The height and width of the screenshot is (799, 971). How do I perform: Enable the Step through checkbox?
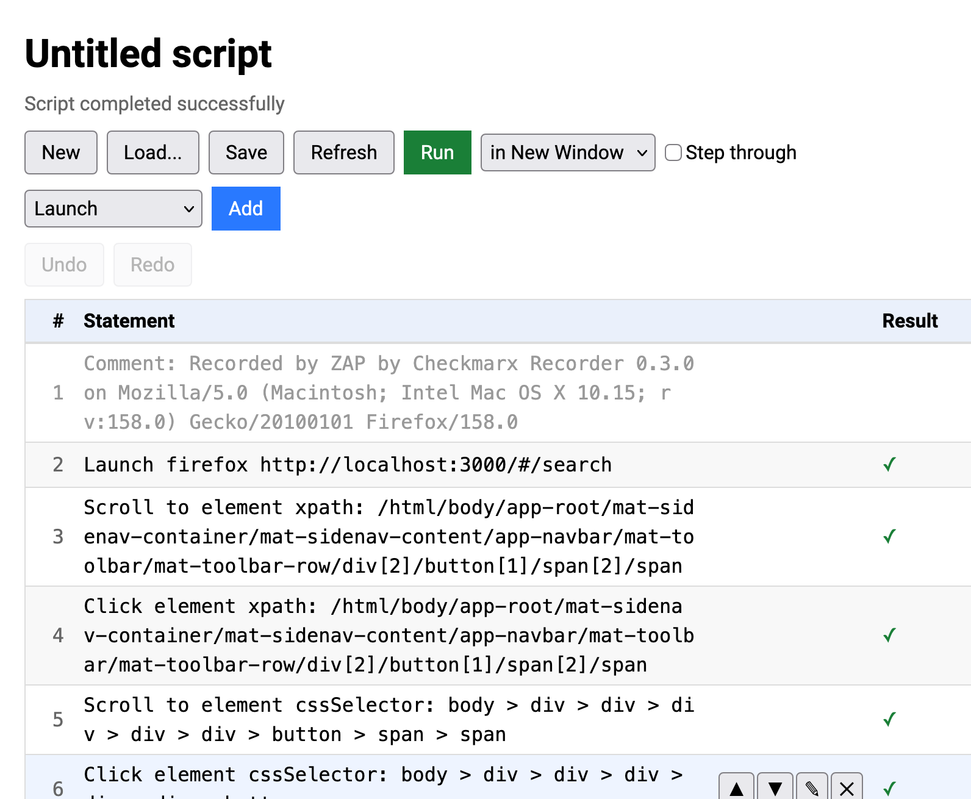673,152
